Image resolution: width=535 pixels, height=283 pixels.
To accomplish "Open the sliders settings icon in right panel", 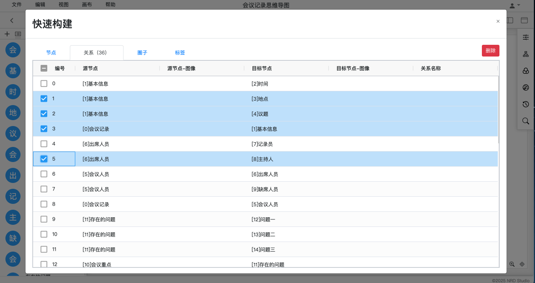I will [526, 38].
